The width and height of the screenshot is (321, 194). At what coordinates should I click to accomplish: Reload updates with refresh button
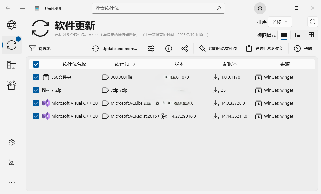tap(313, 22)
